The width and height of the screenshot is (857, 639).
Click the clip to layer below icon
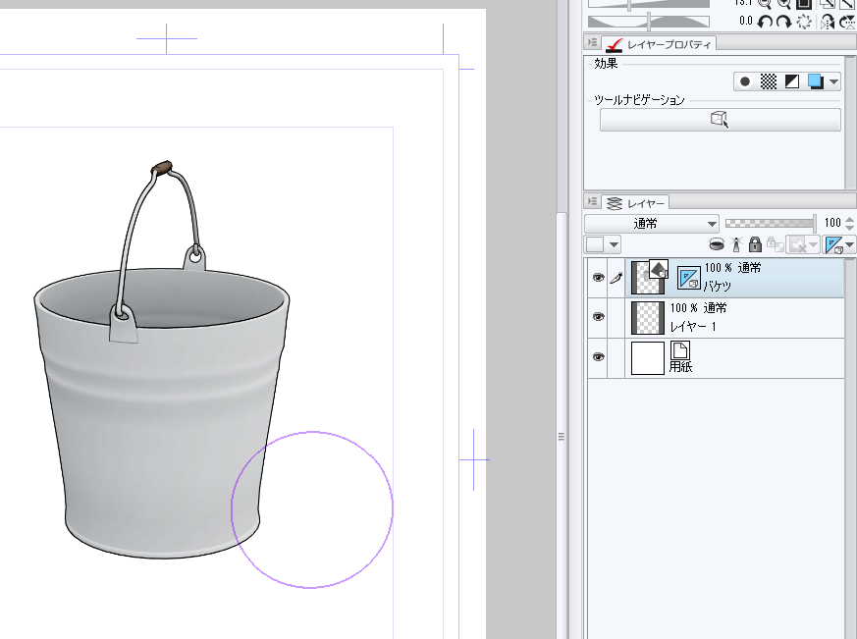tap(717, 244)
